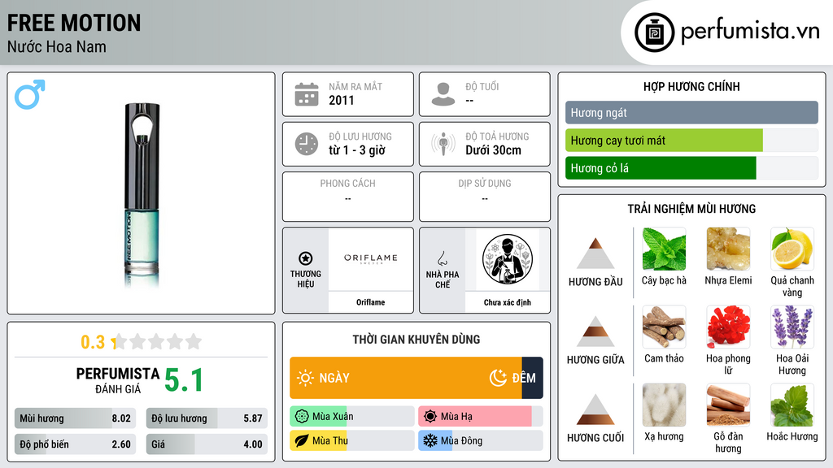Click the Nước Hoa Nam subtitle
Screen dimensions: 833x468
pos(56,46)
